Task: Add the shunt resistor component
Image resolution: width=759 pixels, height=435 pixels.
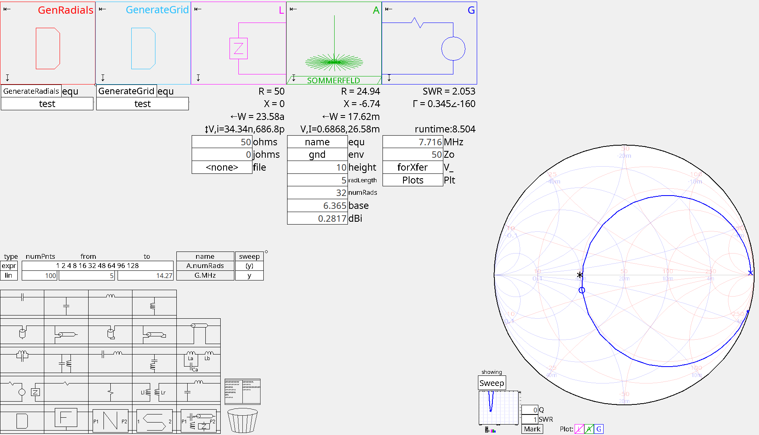Action: [110, 389]
